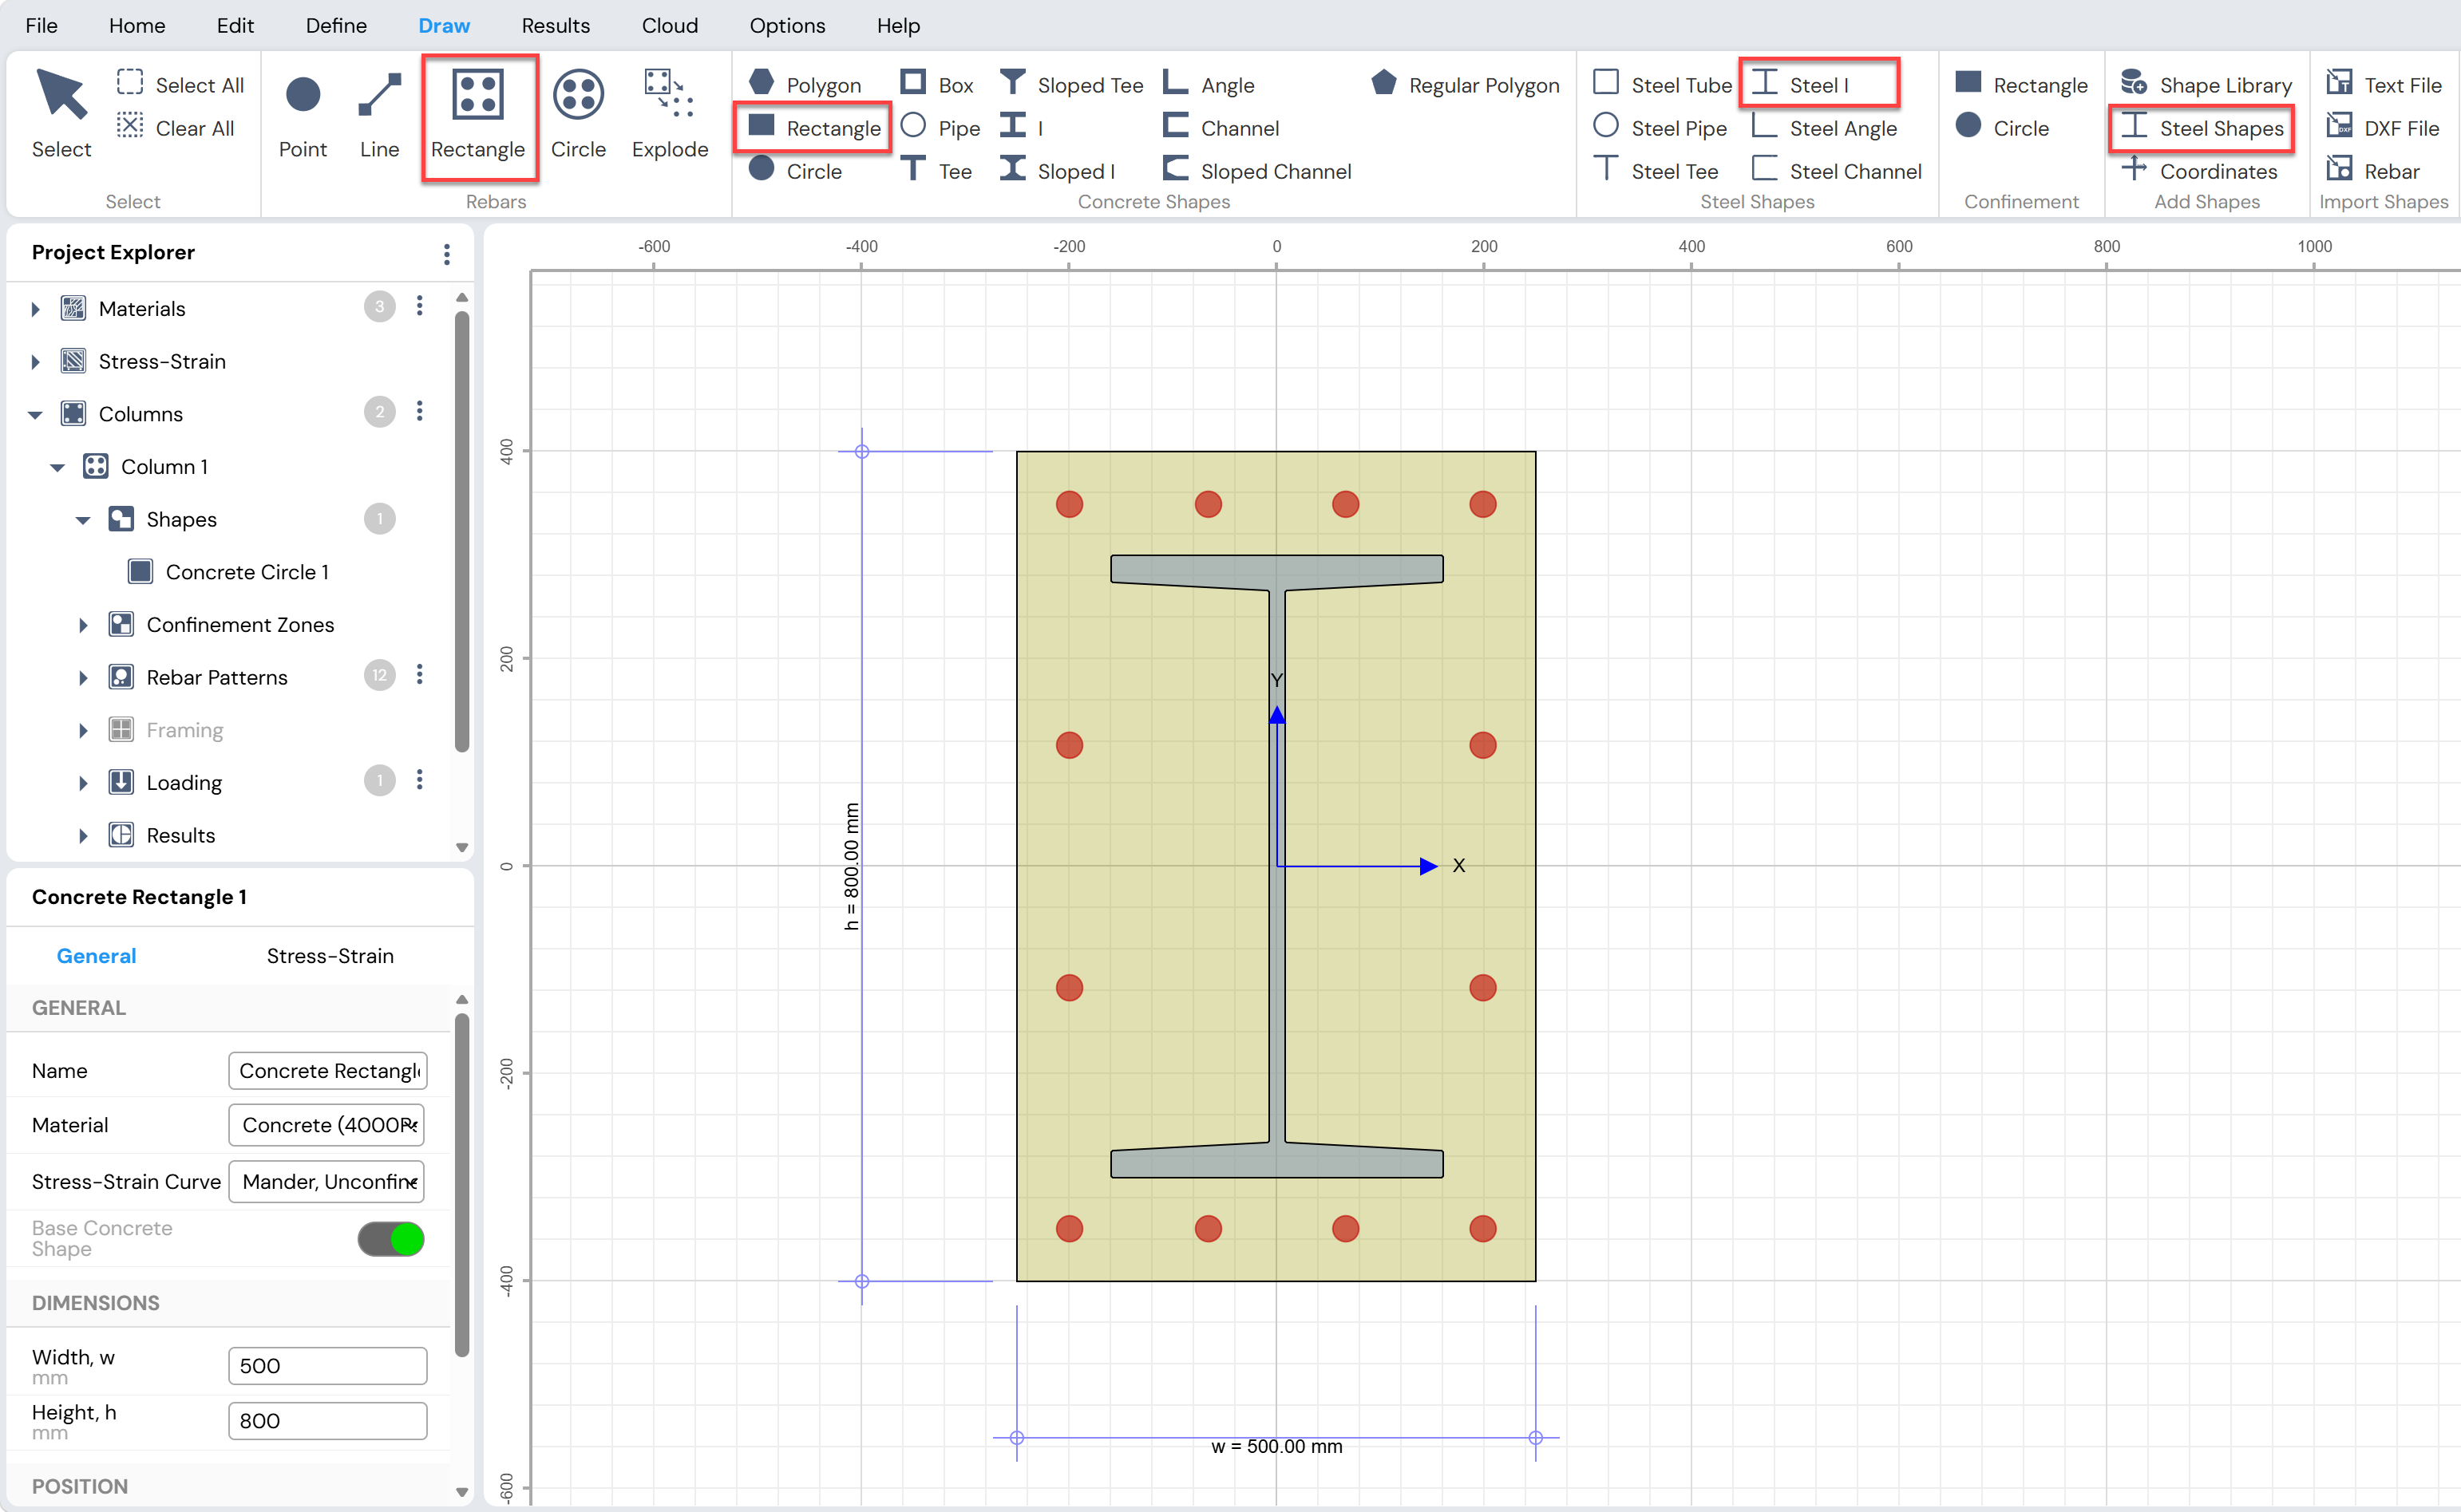2461x1512 pixels.
Task: Click the Select All rebar tool
Action: pos(180,85)
